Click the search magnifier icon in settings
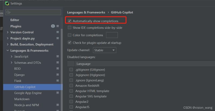 click(x=8, y=12)
